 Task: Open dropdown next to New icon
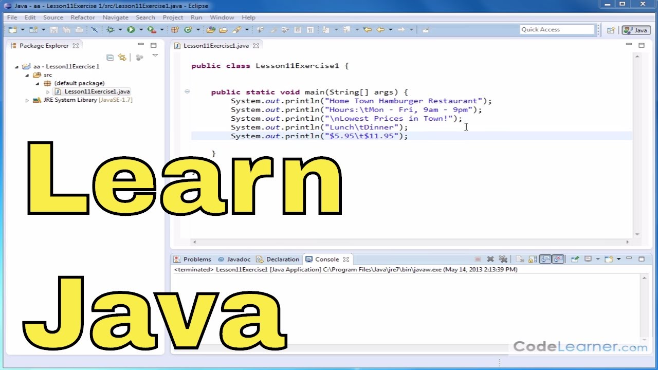(x=23, y=30)
